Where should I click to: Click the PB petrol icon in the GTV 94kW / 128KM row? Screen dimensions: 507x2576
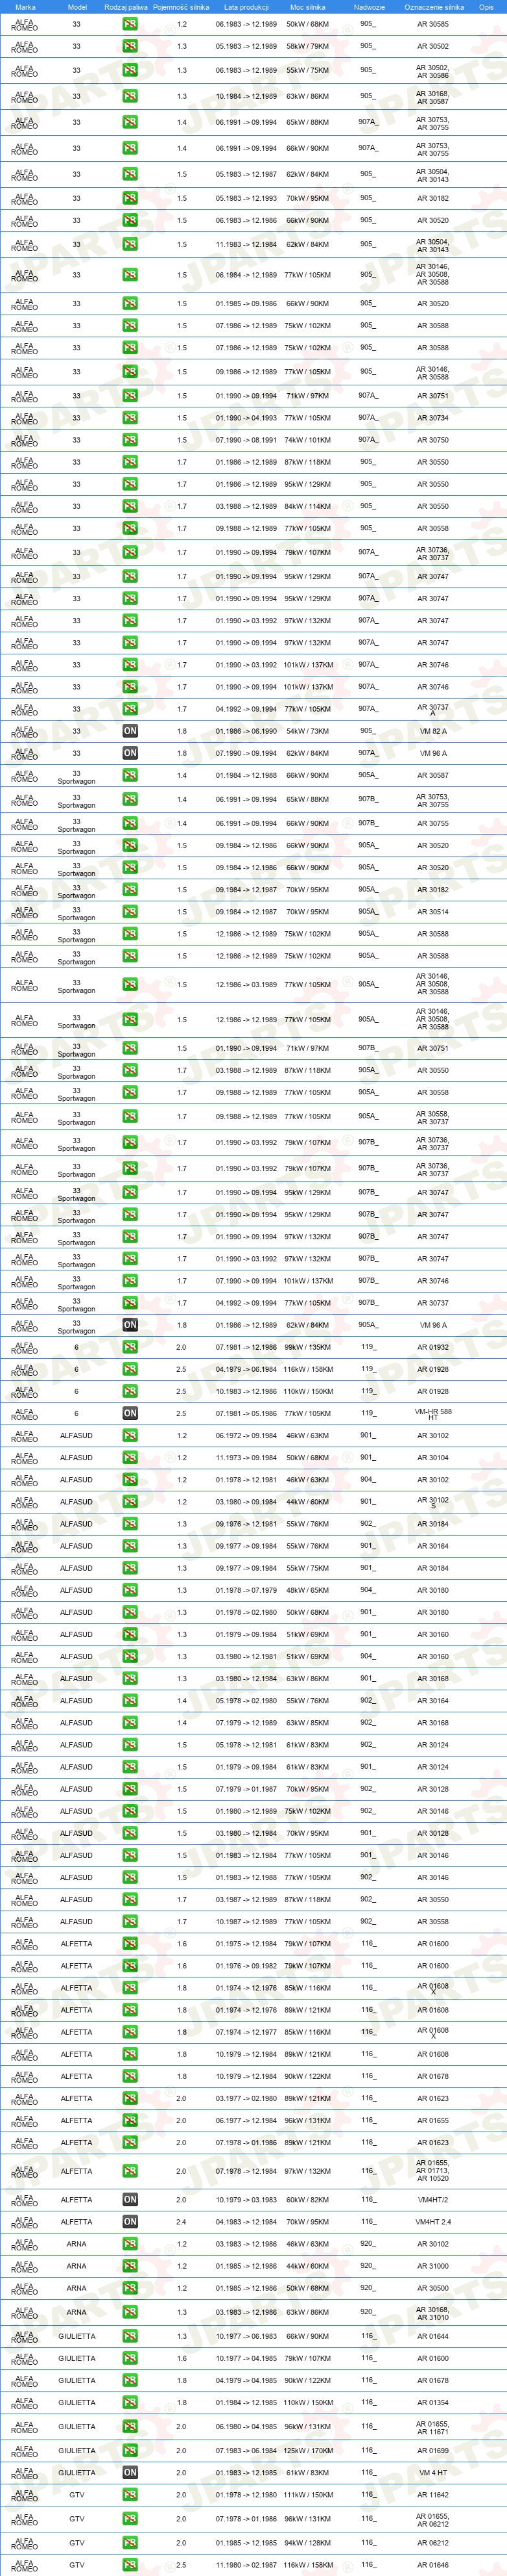click(x=130, y=2543)
